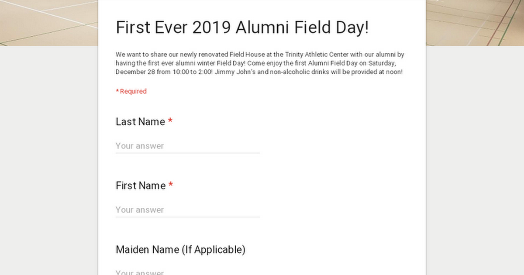Click the gym floor banner image right of form

[x=475, y=22]
